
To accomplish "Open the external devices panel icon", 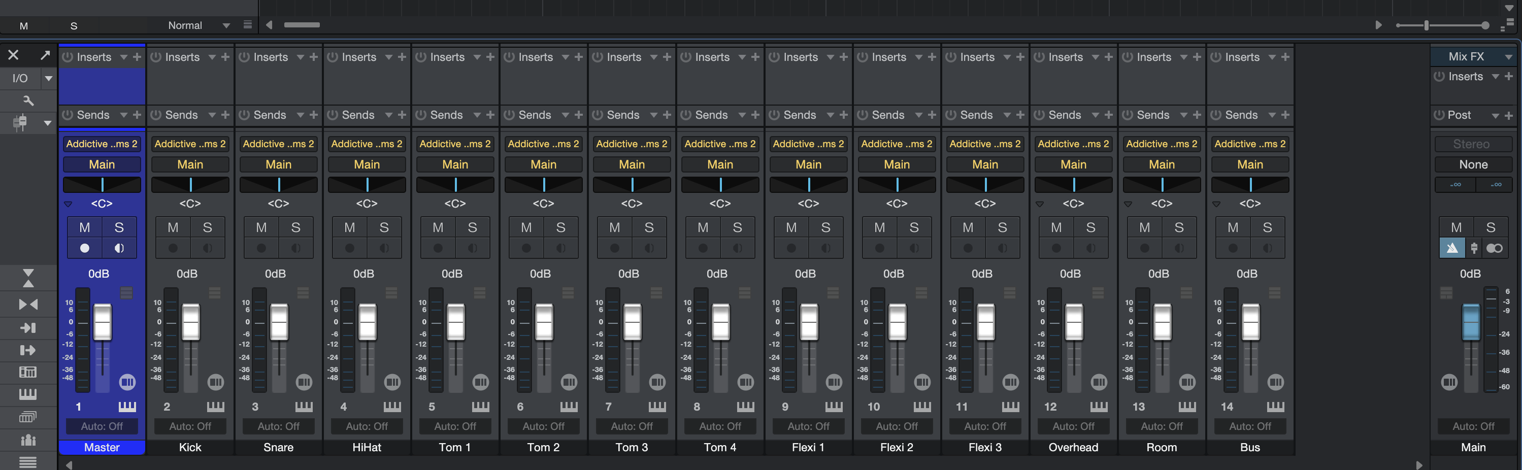I will [x=28, y=372].
